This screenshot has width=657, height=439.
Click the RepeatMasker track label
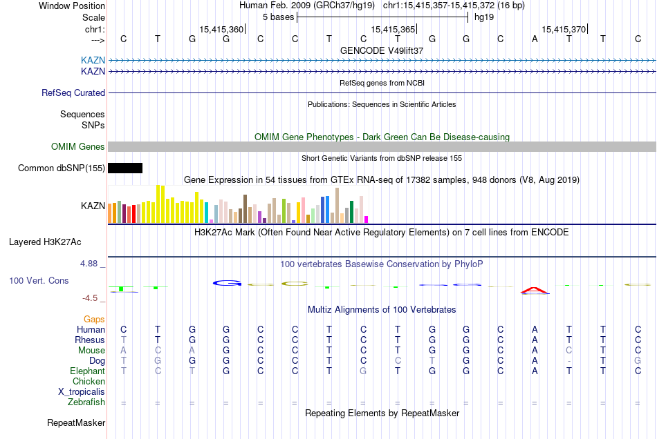click(76, 422)
